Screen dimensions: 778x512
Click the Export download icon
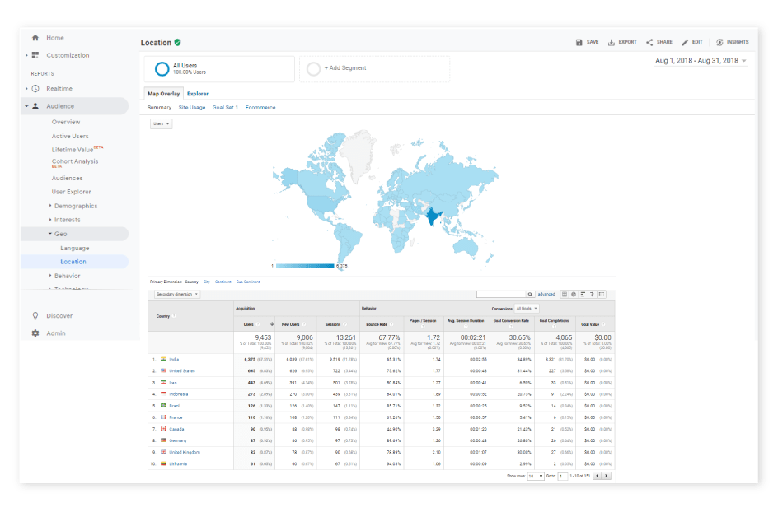612,43
